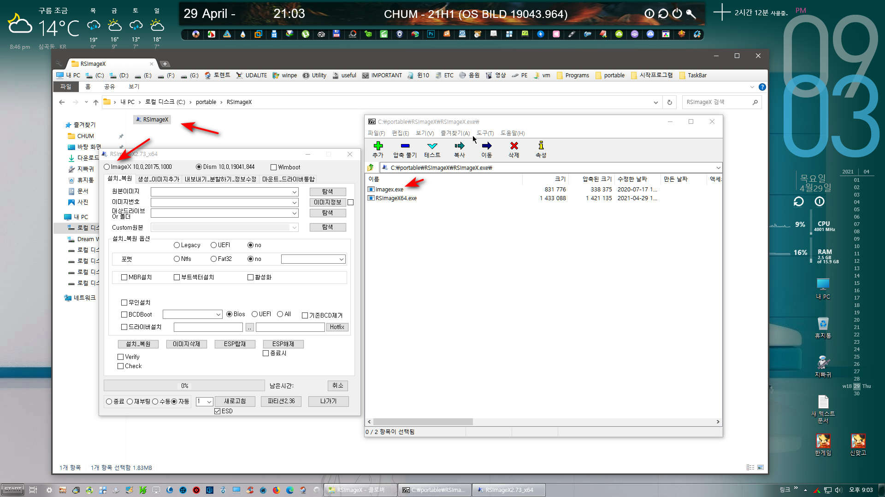The height and width of the screenshot is (497, 885).
Task: Click the 7-Zip Copy (복사) icon
Action: click(459, 146)
